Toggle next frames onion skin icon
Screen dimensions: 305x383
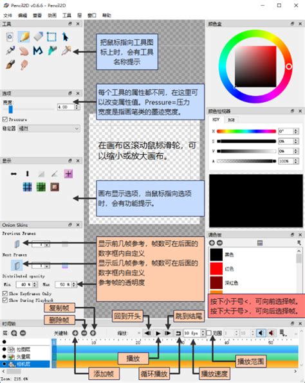17,265
